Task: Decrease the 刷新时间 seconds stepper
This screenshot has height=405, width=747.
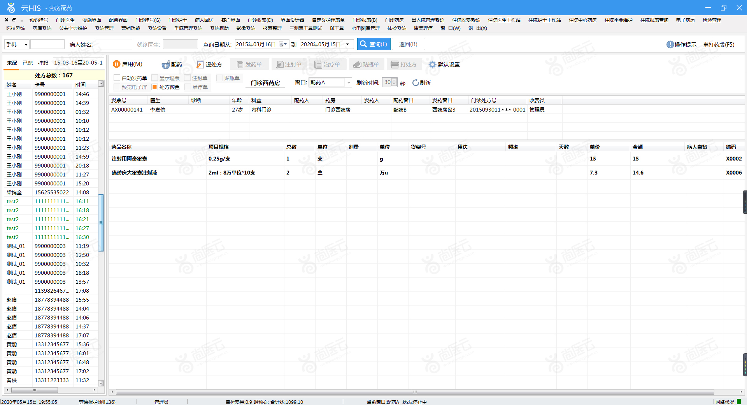Action: [395, 84]
